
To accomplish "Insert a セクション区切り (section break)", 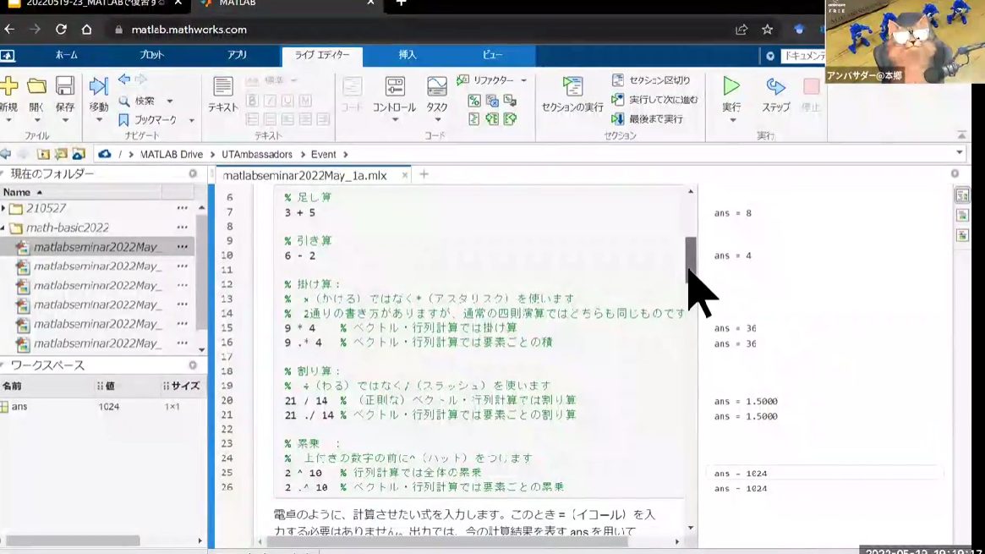I will coord(651,80).
